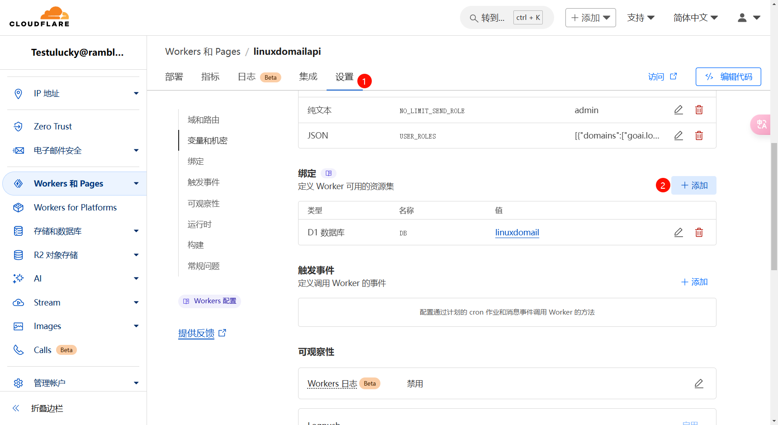Expand the manage account menu arrow

coord(136,383)
